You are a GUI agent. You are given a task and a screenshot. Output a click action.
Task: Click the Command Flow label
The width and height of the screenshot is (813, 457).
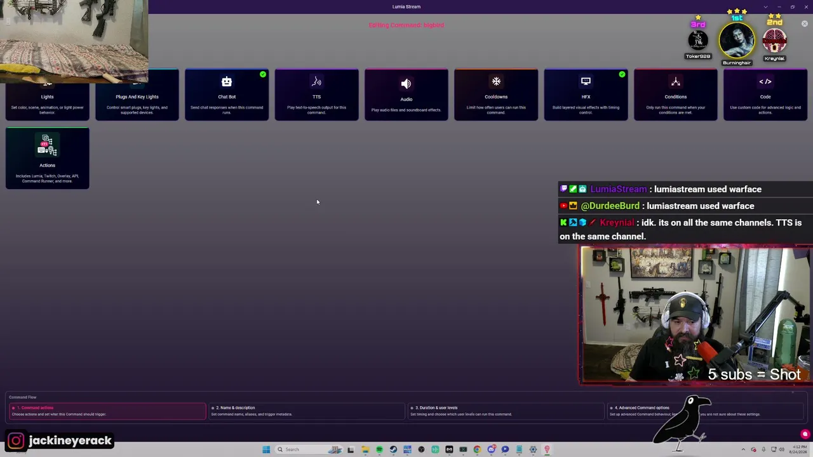[23, 397]
